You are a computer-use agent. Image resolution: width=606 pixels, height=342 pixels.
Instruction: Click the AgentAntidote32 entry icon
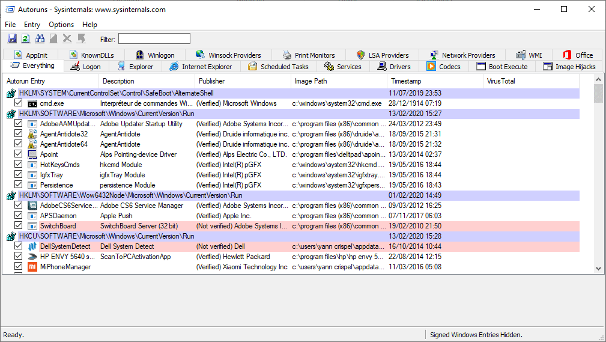pyautogui.click(x=32, y=134)
